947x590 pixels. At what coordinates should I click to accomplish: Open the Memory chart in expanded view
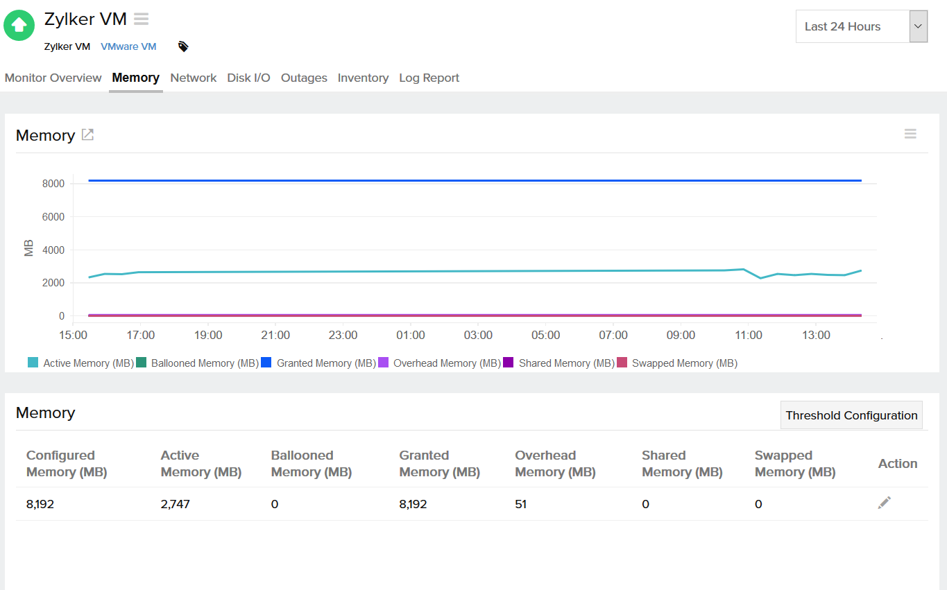coord(87,135)
